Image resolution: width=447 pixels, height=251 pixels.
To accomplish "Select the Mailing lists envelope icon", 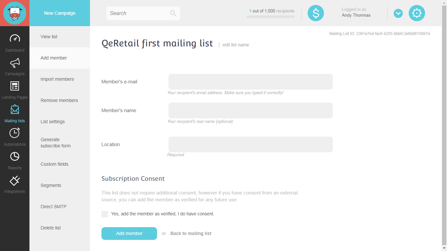I will [x=15, y=109].
